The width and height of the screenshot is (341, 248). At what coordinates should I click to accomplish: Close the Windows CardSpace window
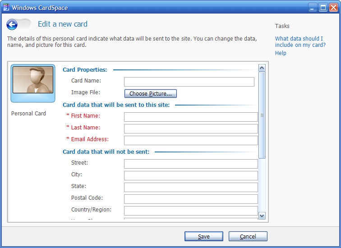(x=334, y=8)
